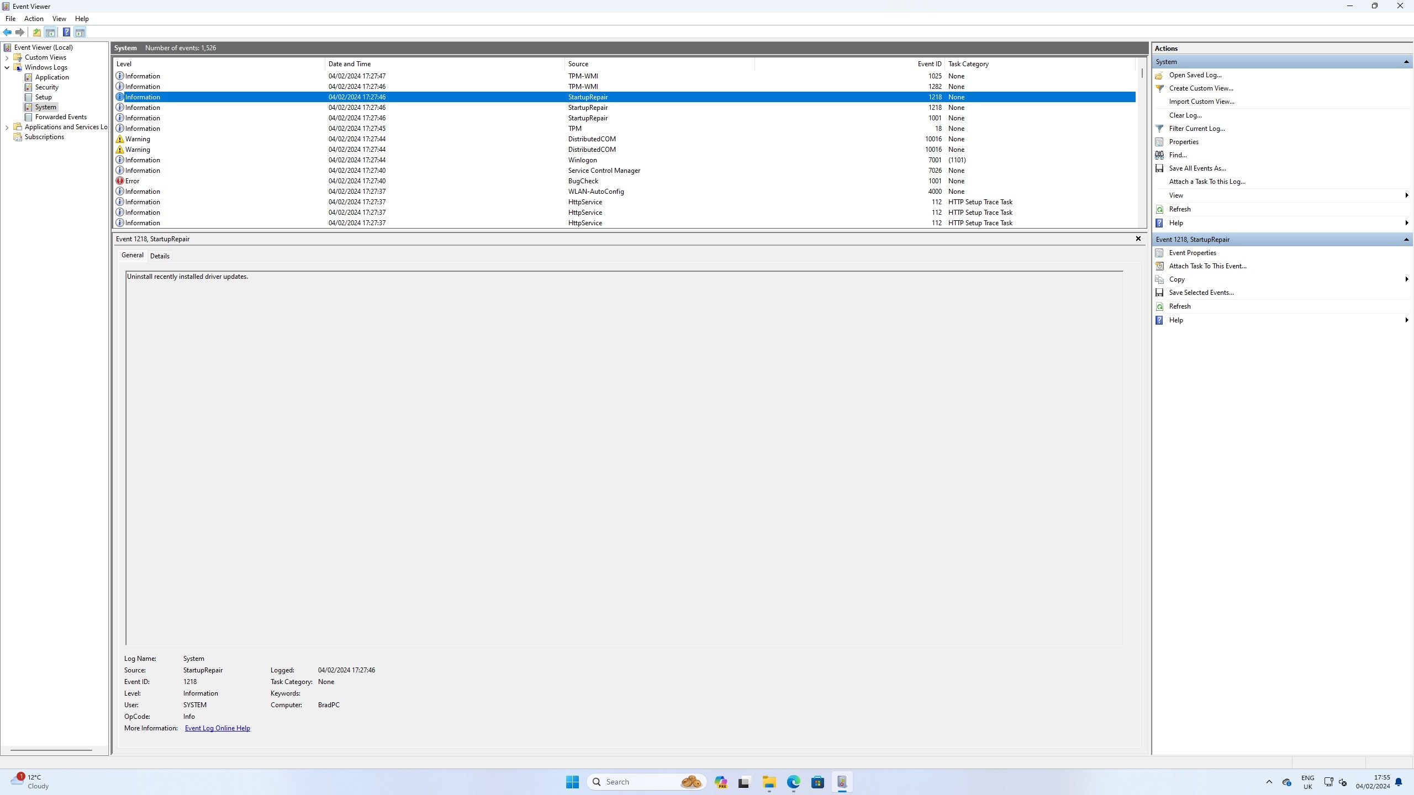Collapse the Windows Logs tree node
1414x795 pixels.
pyautogui.click(x=7, y=67)
